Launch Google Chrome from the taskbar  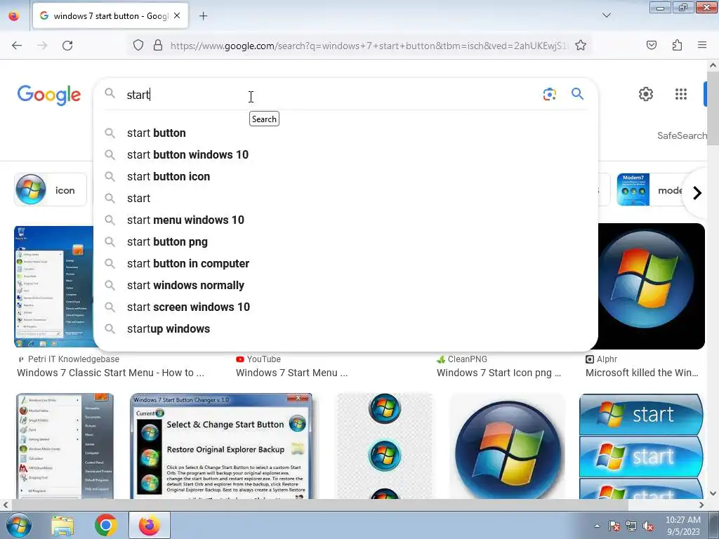[106, 525]
